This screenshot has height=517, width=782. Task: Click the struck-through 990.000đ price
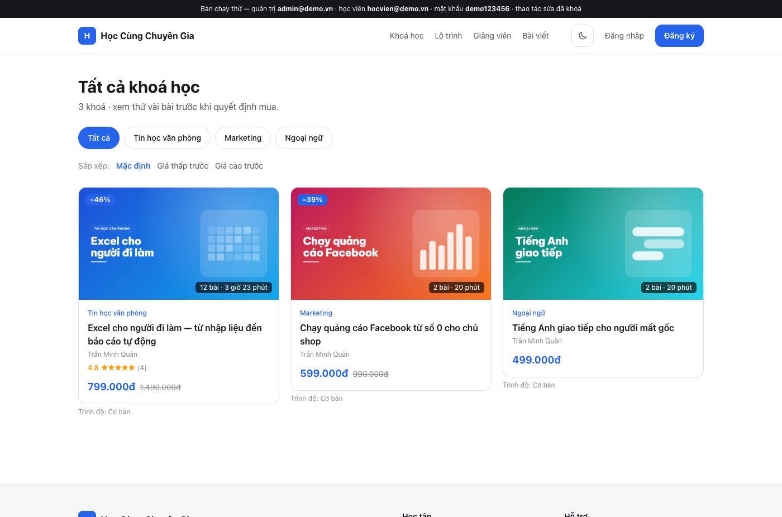(x=370, y=374)
